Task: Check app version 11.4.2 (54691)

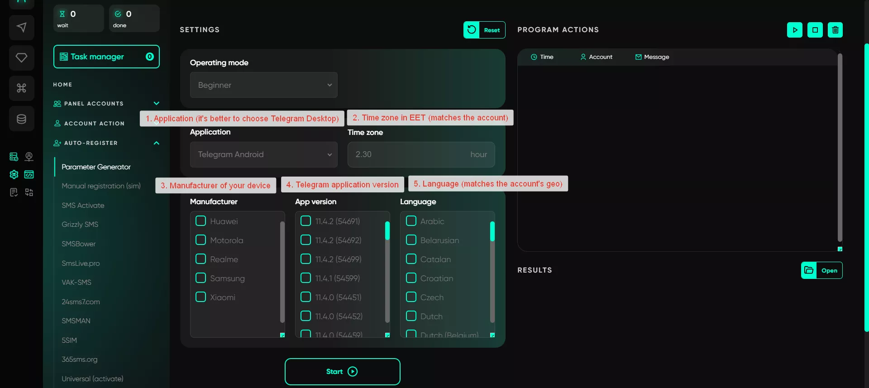Action: point(306,221)
